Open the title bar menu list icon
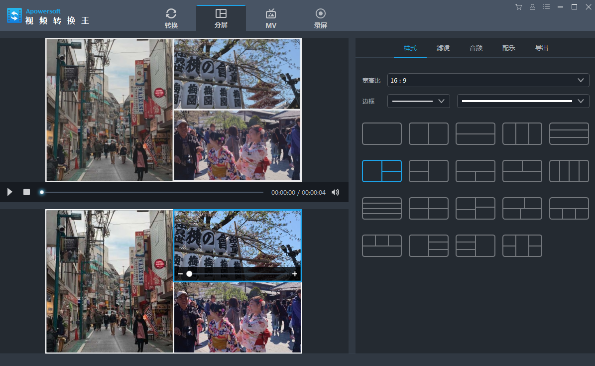The image size is (595, 366). 546,7
